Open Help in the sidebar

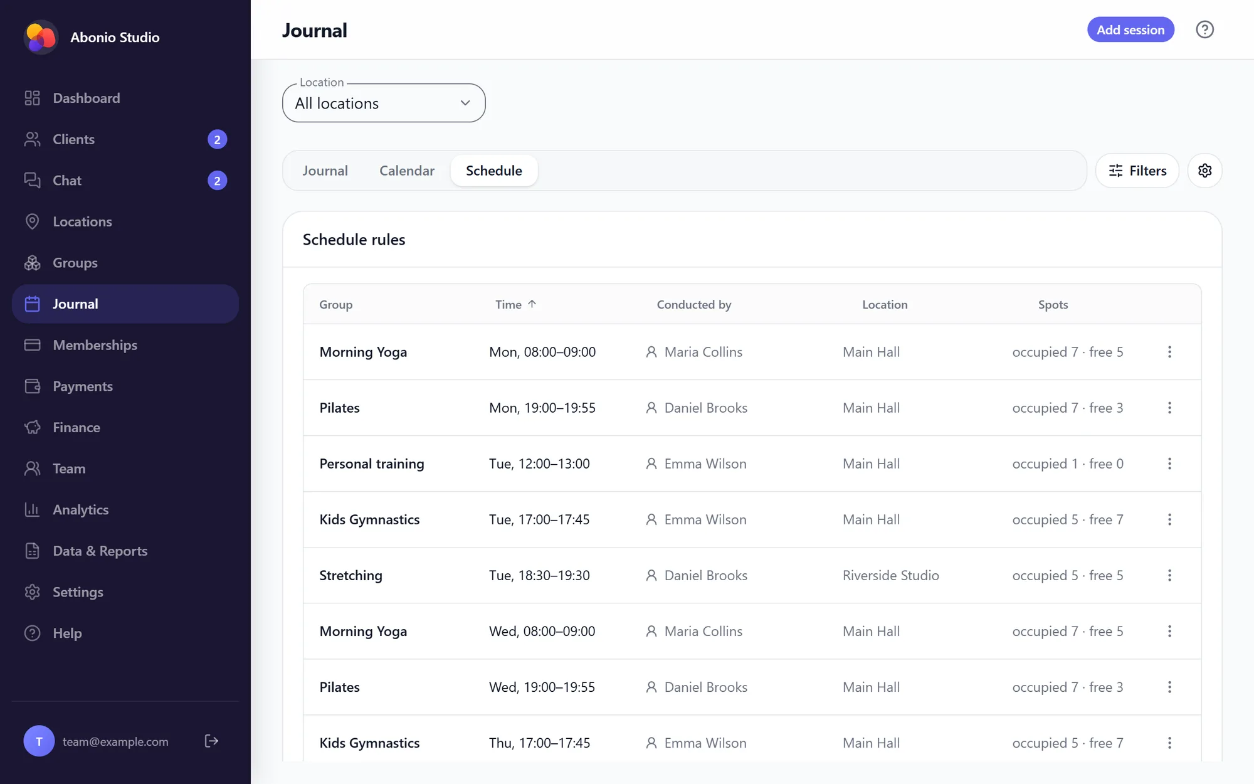point(125,633)
